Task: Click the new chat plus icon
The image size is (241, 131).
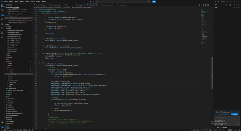Action: (x=227, y=5)
